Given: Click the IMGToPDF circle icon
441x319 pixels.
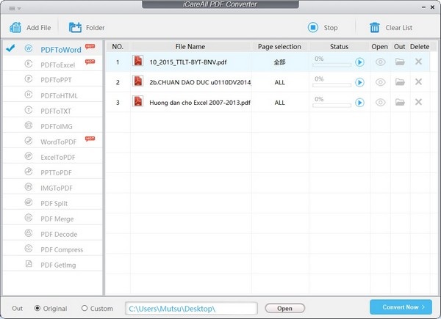Looking at the screenshot, I should (29, 186).
